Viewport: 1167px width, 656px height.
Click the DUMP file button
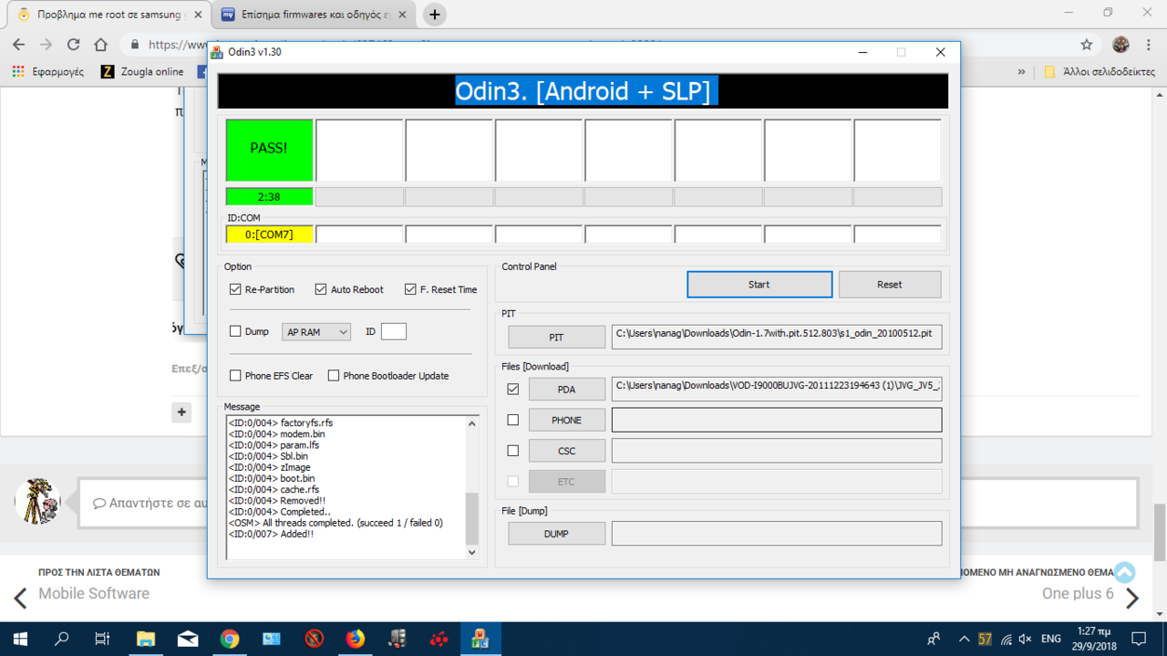pos(556,534)
